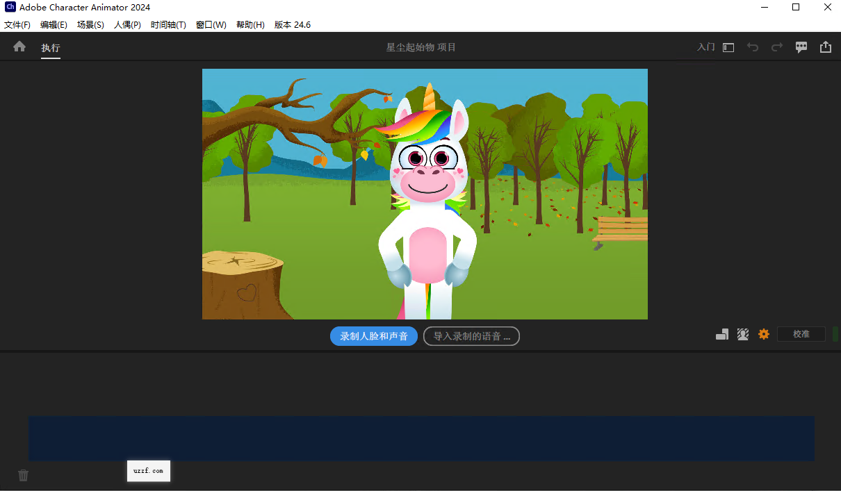Open the 文件 menu

[x=17, y=24]
